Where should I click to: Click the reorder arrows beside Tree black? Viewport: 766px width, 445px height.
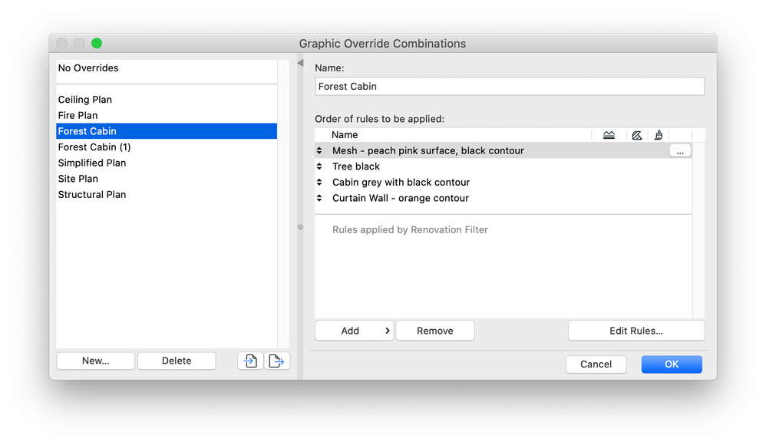pyautogui.click(x=319, y=166)
